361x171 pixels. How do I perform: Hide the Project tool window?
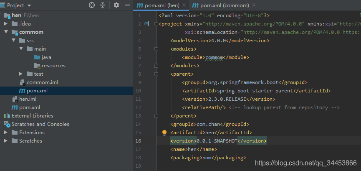coord(127,5)
